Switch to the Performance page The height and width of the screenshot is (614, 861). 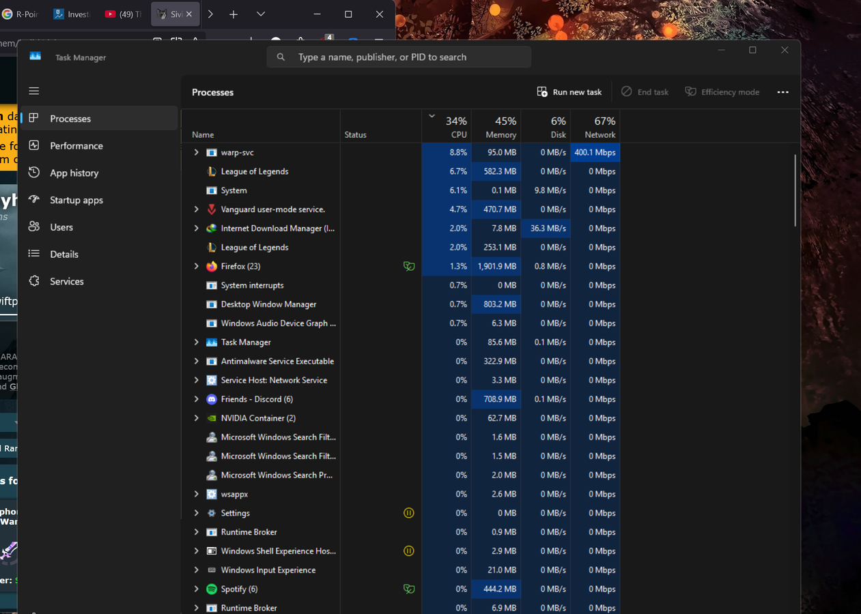[76, 146]
